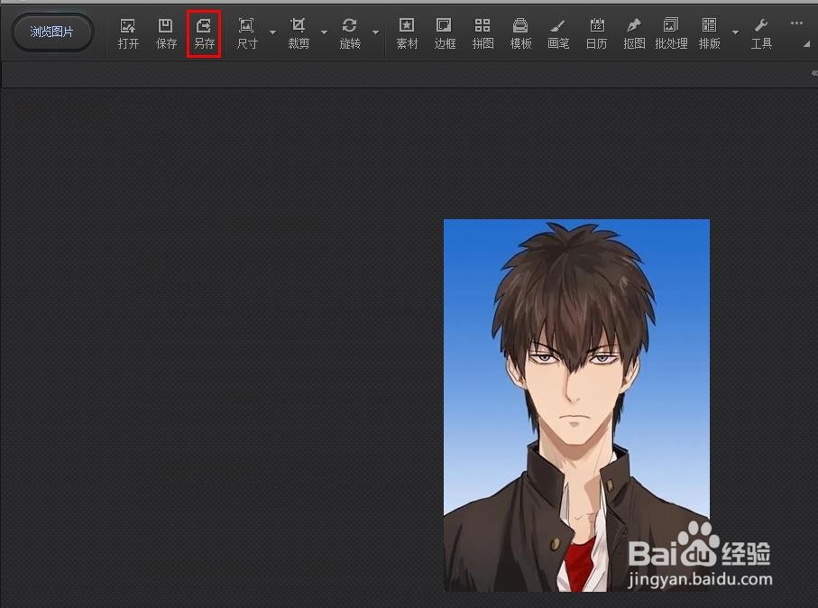Click the 浏览图片 browse pictures button
Viewport: 818px width, 608px height.
pyautogui.click(x=51, y=32)
